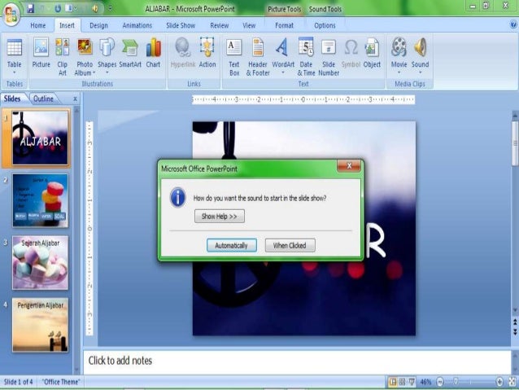The image size is (519, 390).
Task: Open the Sound Tools Options tab
Action: (325, 25)
